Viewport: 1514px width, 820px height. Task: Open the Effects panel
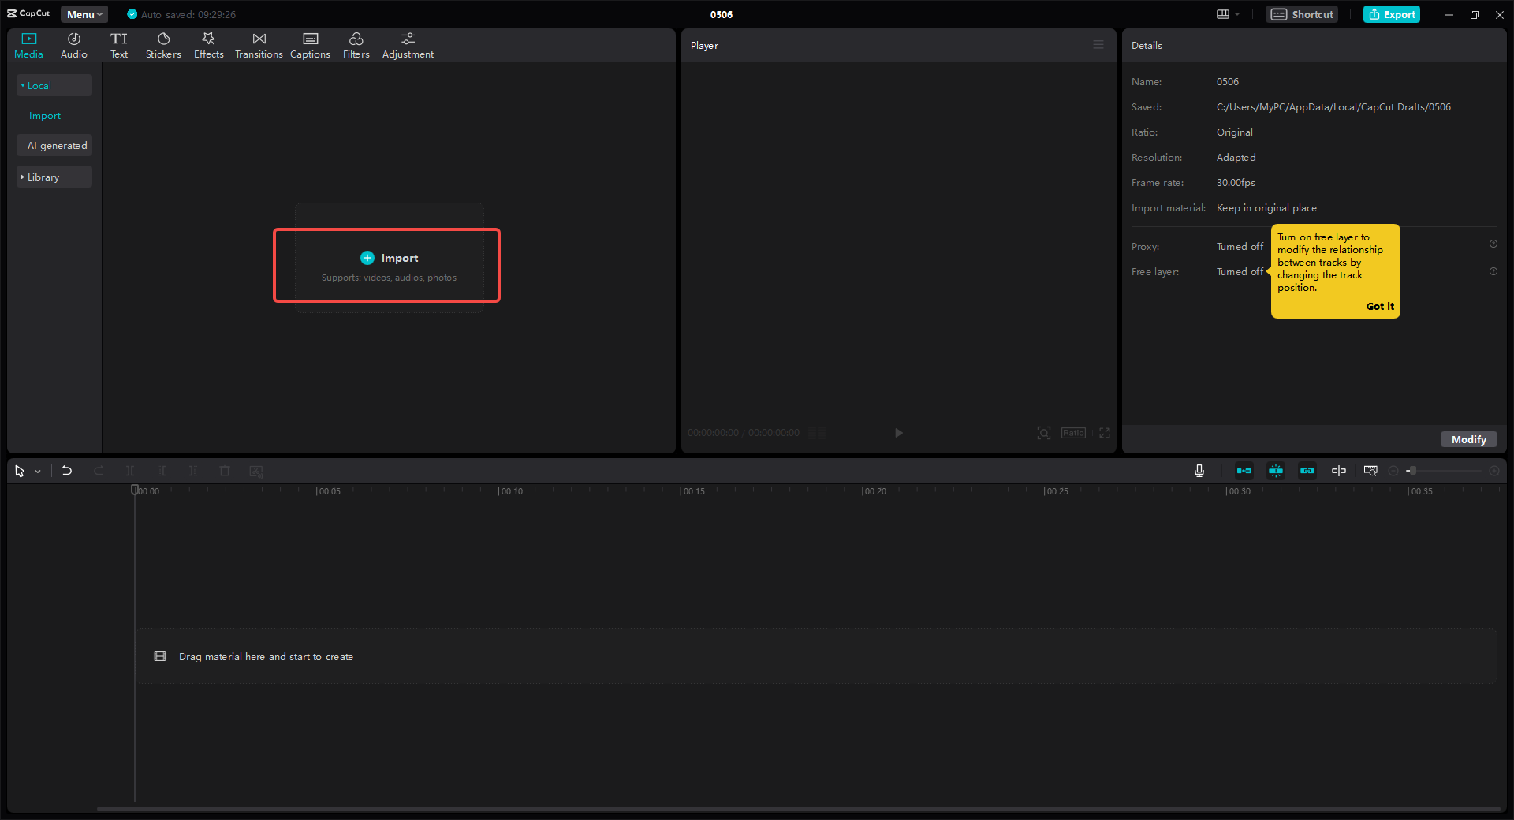[208, 44]
